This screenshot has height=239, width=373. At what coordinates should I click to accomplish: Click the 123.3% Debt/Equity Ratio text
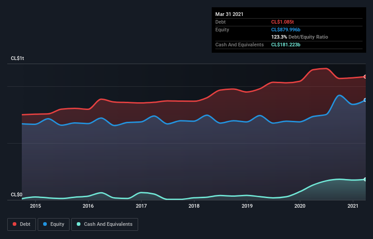point(300,37)
